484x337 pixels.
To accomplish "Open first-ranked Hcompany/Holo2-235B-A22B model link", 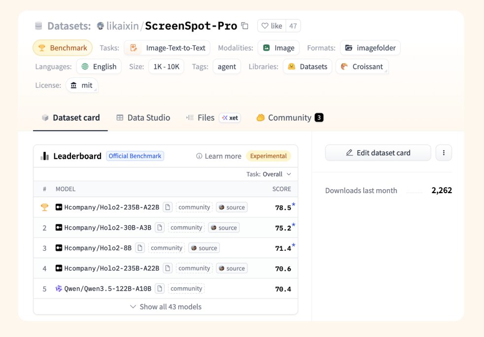I will (x=112, y=207).
